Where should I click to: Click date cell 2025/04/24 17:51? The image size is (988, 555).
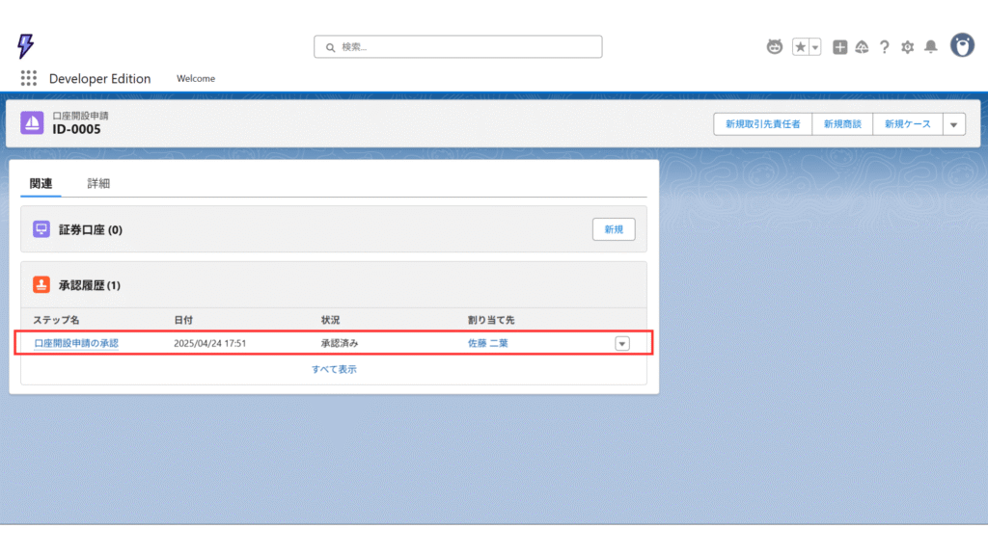pos(209,343)
